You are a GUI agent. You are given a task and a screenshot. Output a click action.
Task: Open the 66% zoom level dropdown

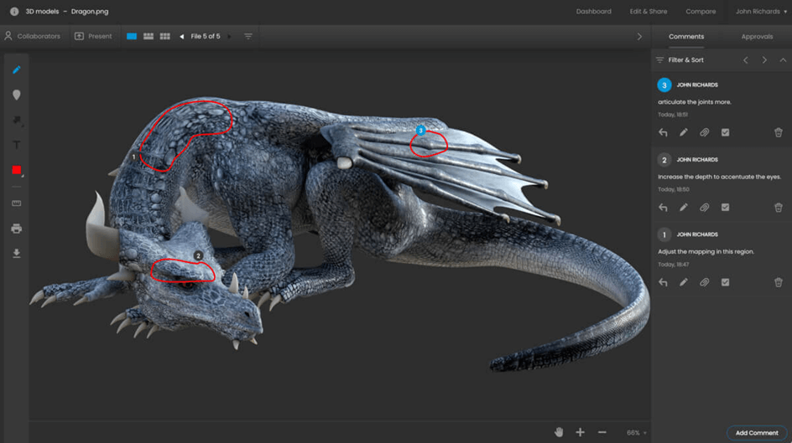[x=637, y=433]
